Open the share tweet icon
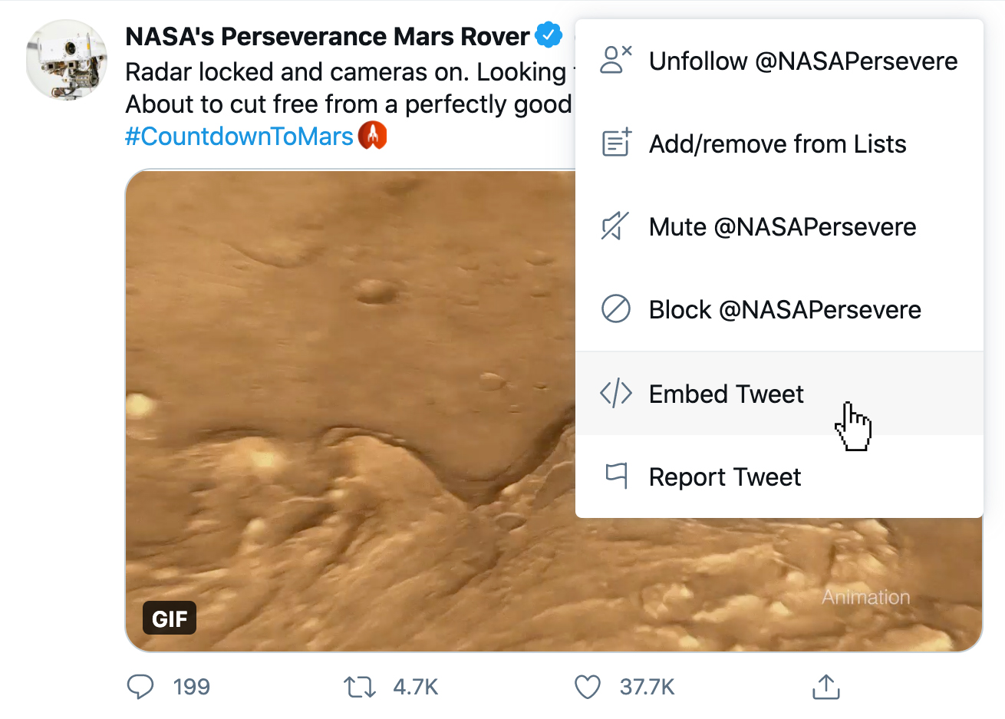The height and width of the screenshot is (719, 1005). (825, 687)
